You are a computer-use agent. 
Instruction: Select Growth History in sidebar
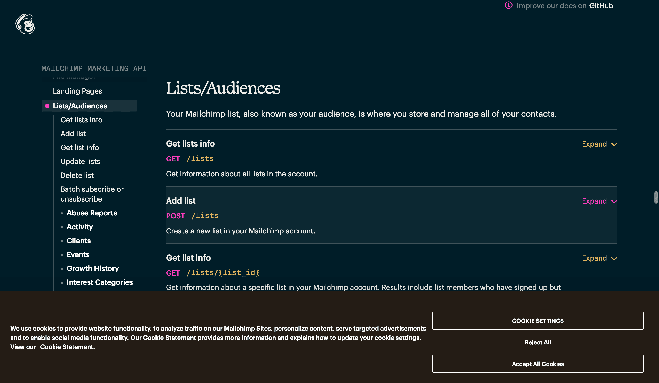pos(92,268)
